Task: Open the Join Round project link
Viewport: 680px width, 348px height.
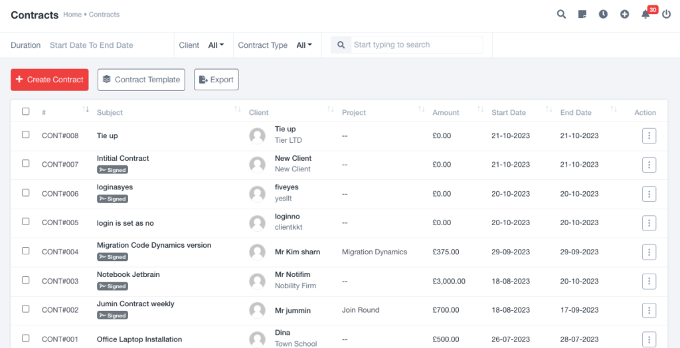Action: pyautogui.click(x=361, y=310)
